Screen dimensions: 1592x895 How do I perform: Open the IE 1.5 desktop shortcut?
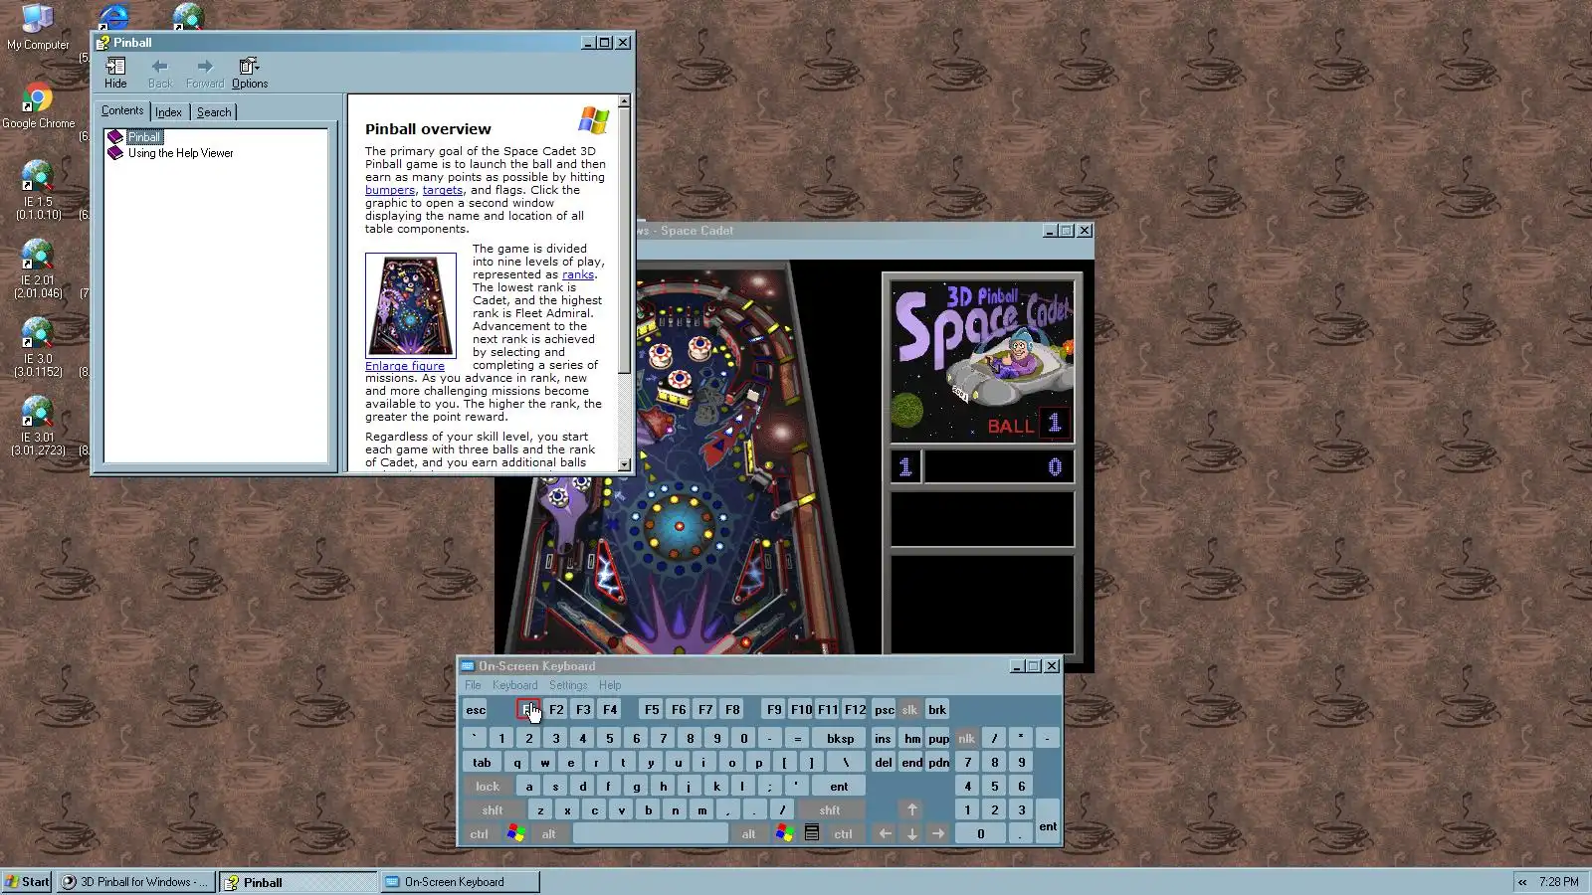pyautogui.click(x=38, y=190)
